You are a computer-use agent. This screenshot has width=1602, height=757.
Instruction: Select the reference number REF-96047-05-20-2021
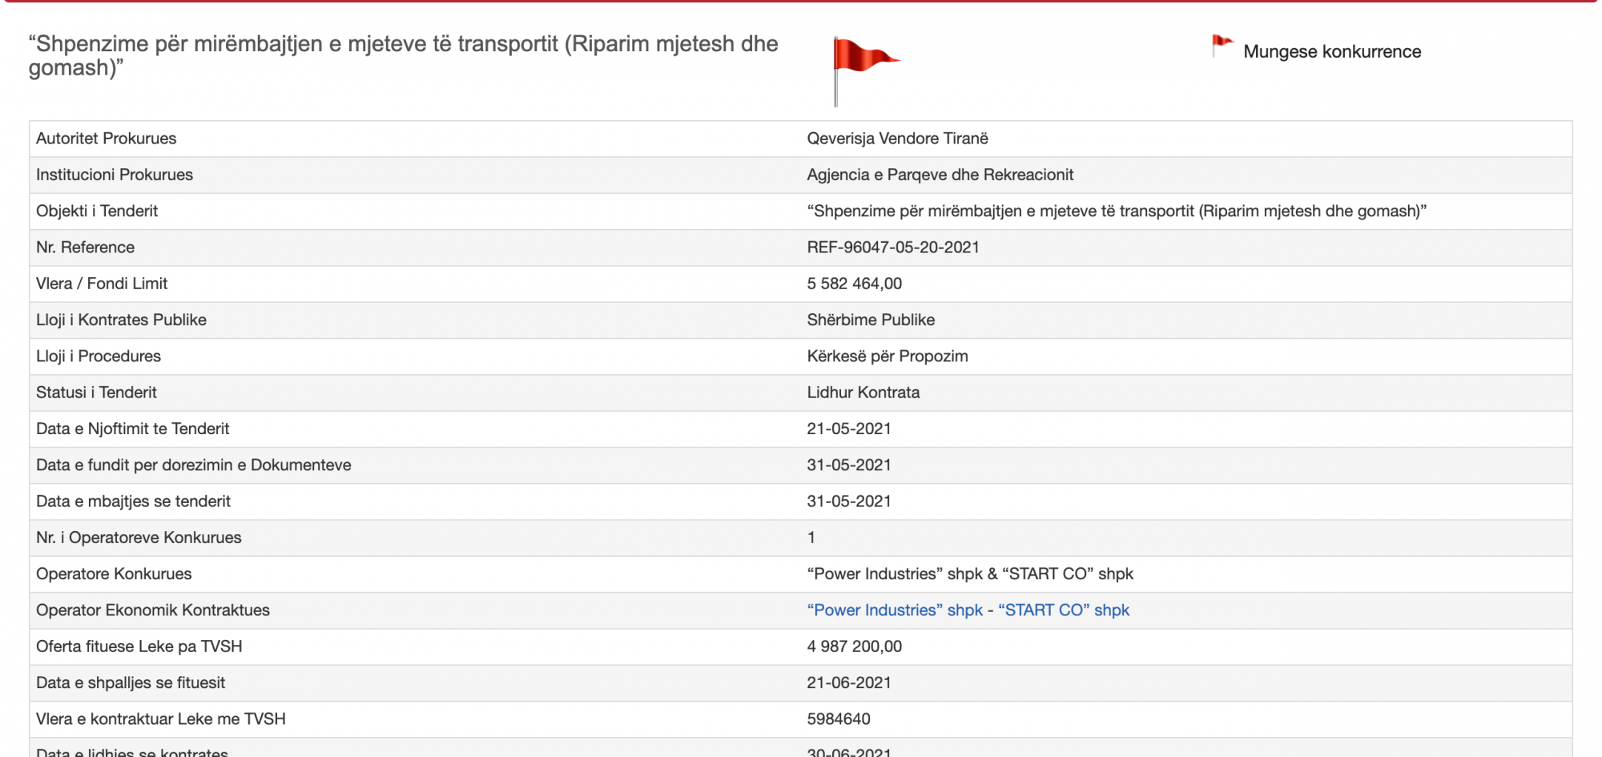pos(892,248)
